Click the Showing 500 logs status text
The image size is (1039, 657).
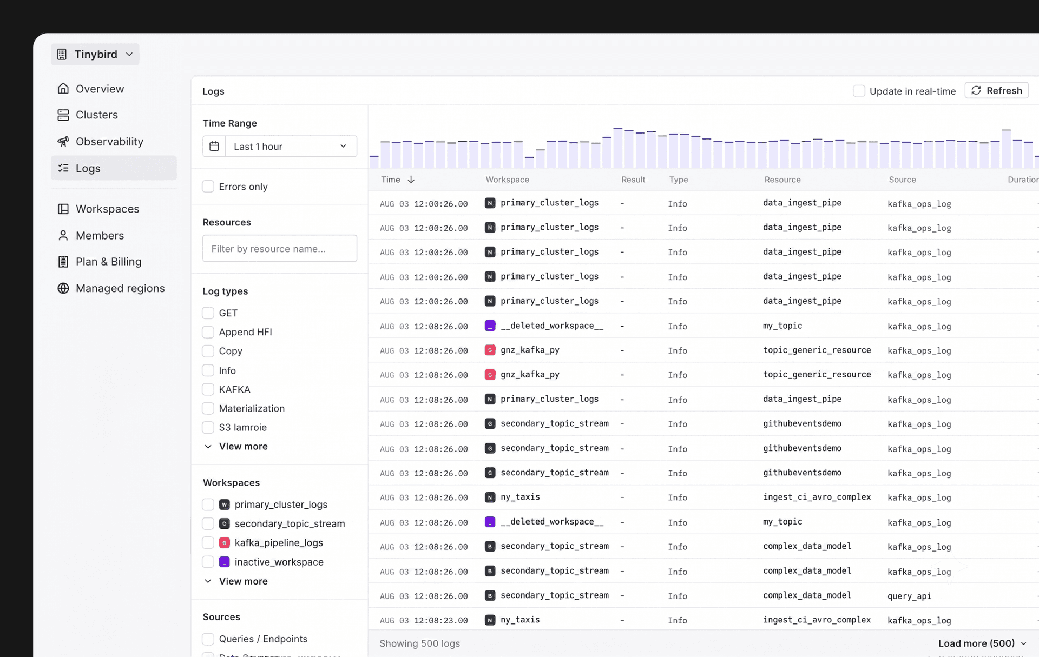419,643
